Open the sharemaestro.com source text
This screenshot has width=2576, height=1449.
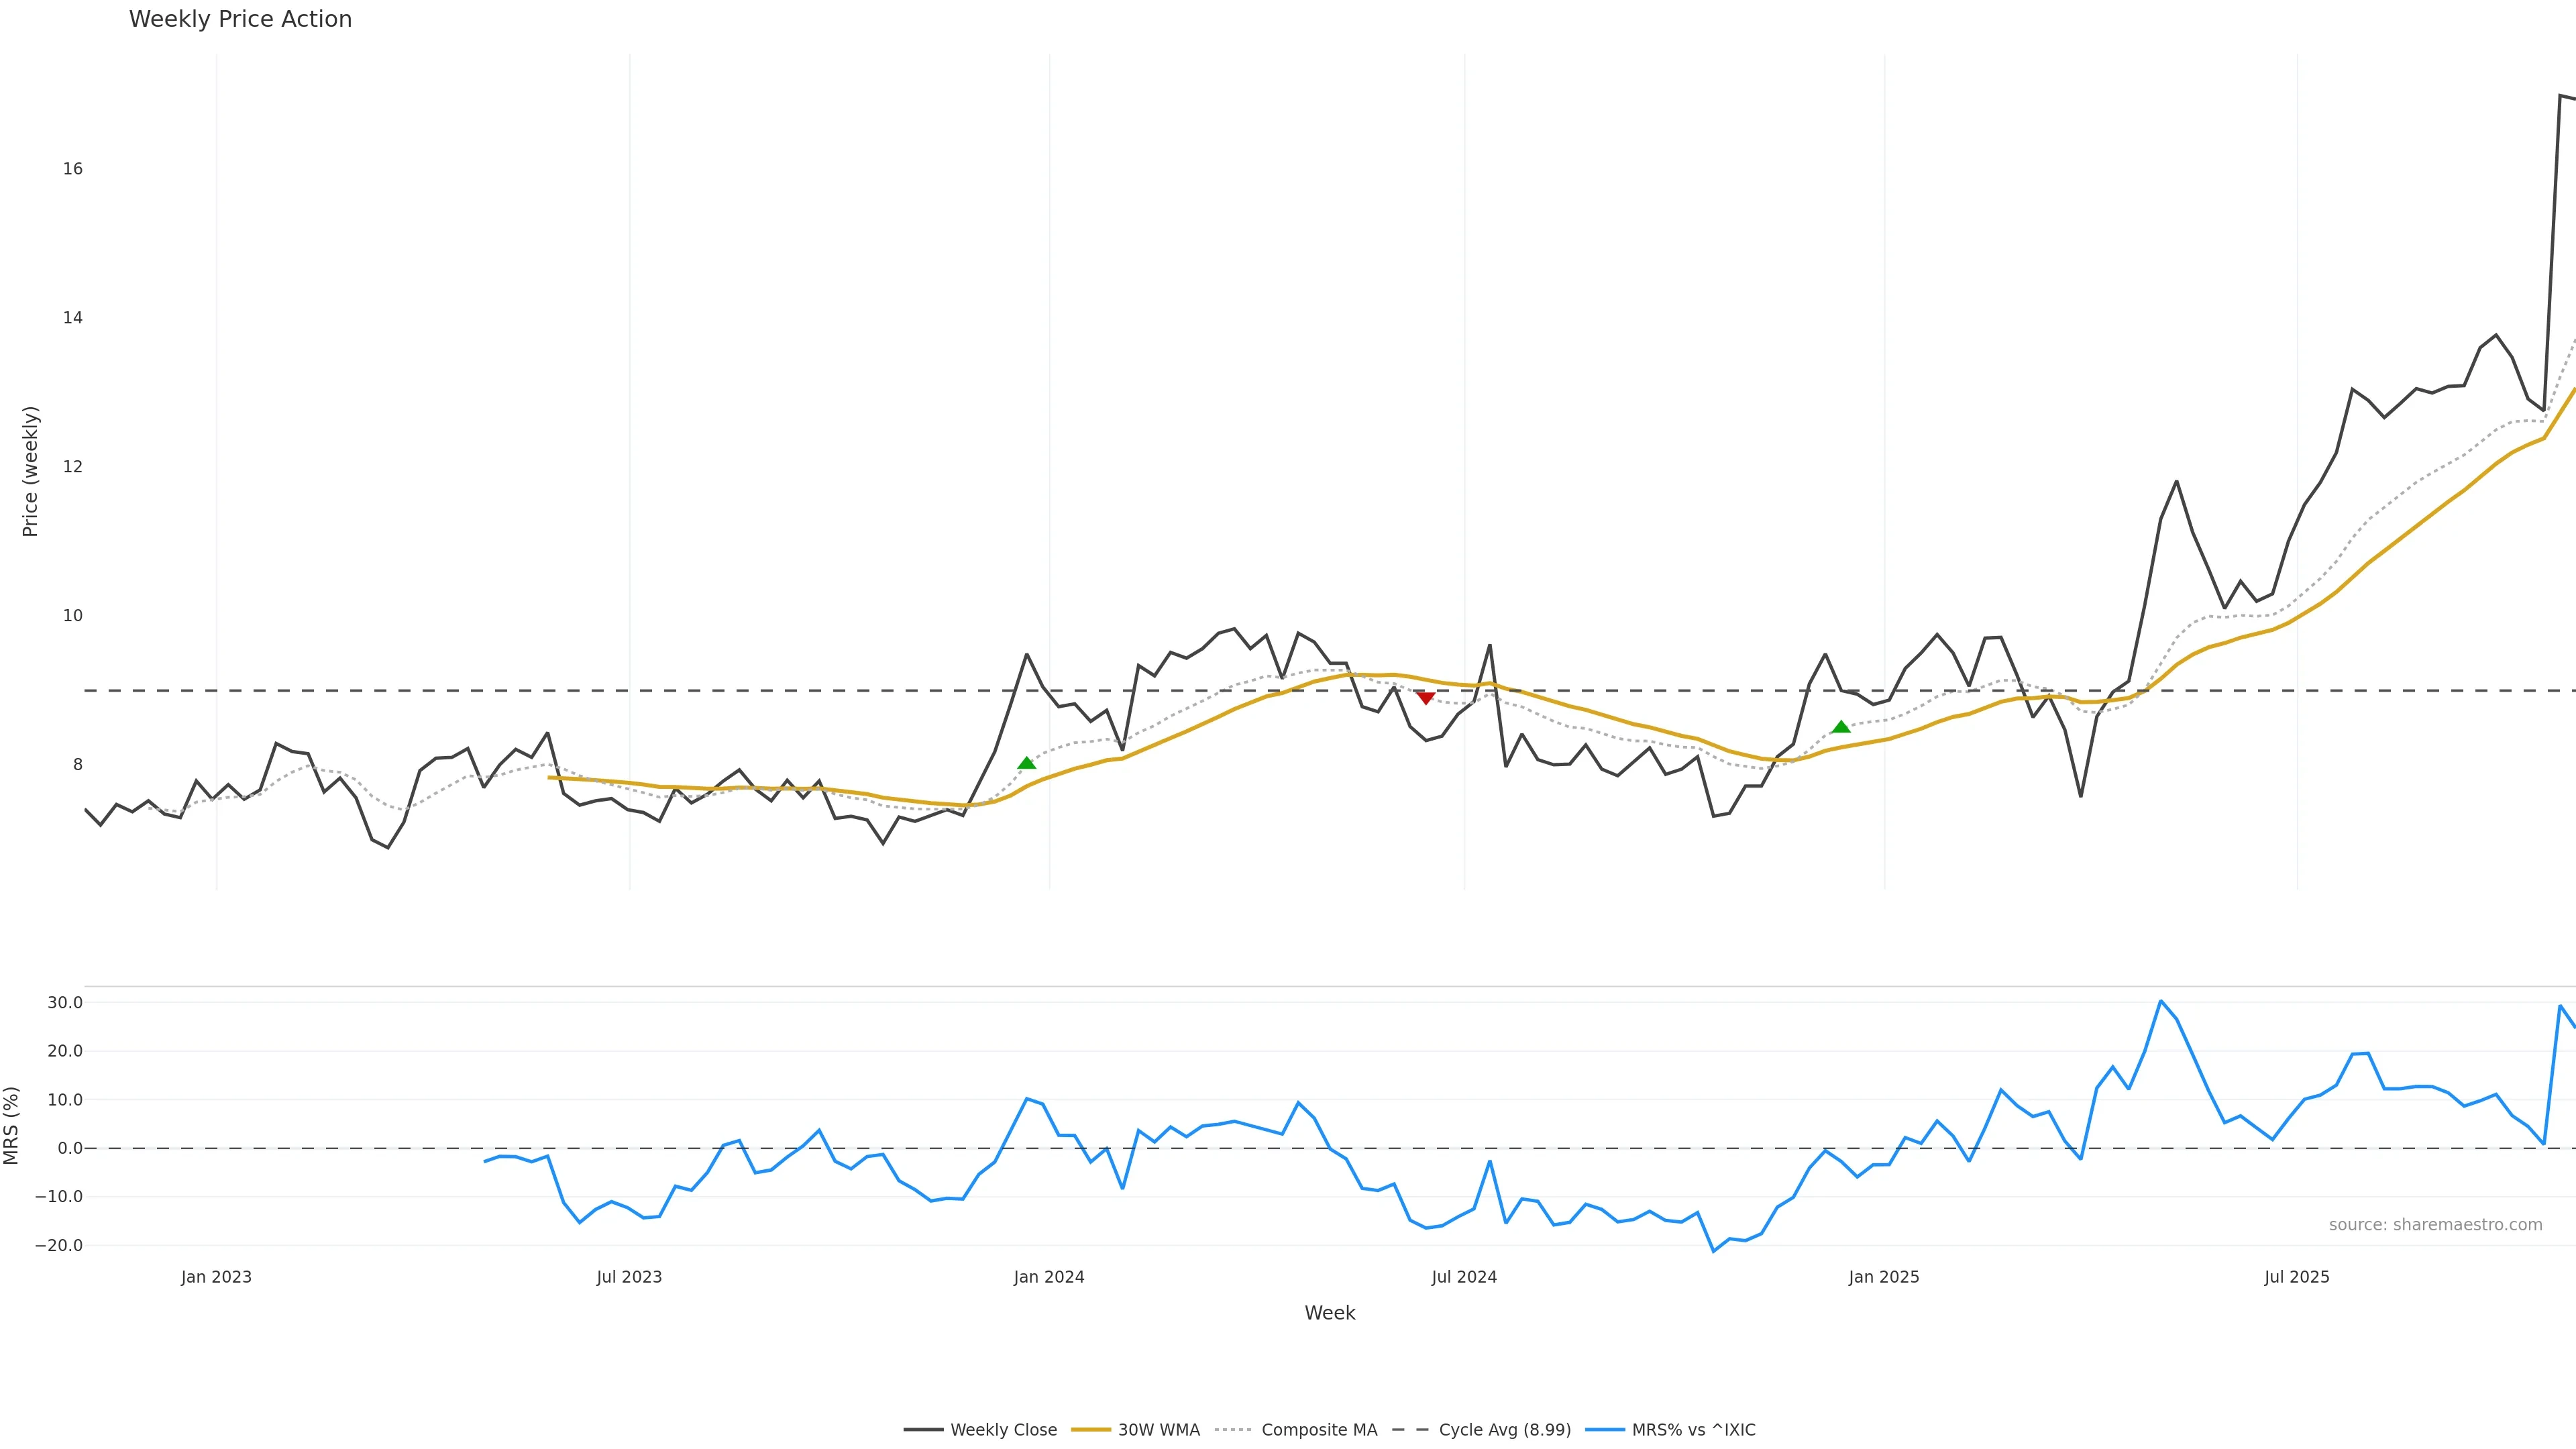tap(2435, 1225)
